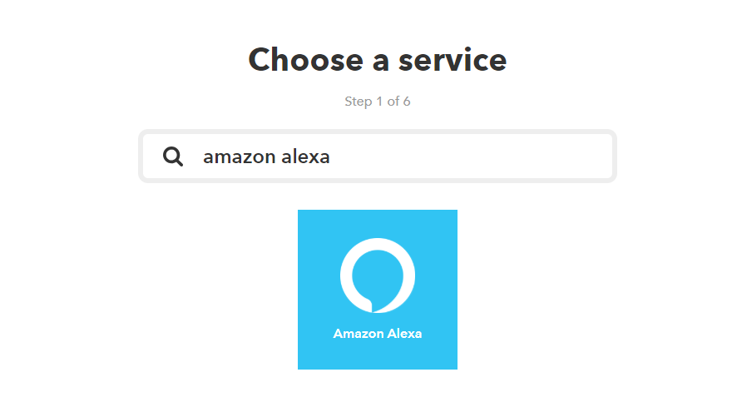
Task: Select the Amazon Alexa service tile
Action: coord(378,290)
